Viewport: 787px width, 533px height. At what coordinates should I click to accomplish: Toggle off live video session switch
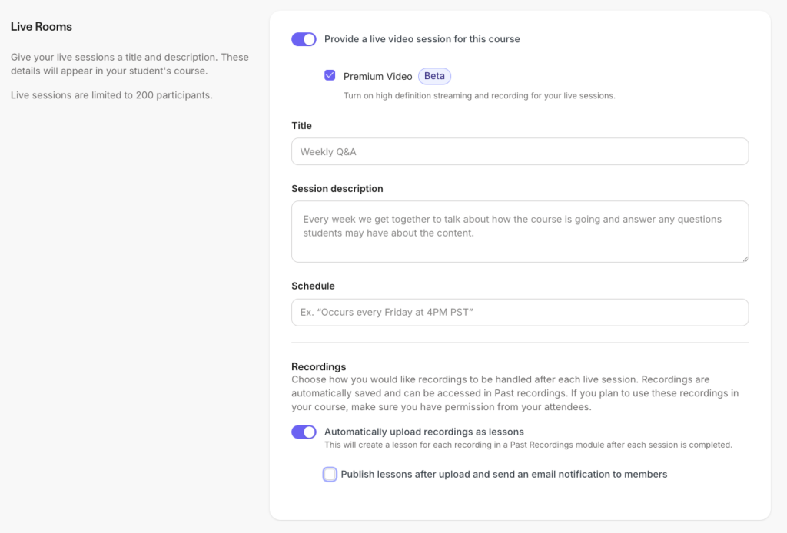304,39
